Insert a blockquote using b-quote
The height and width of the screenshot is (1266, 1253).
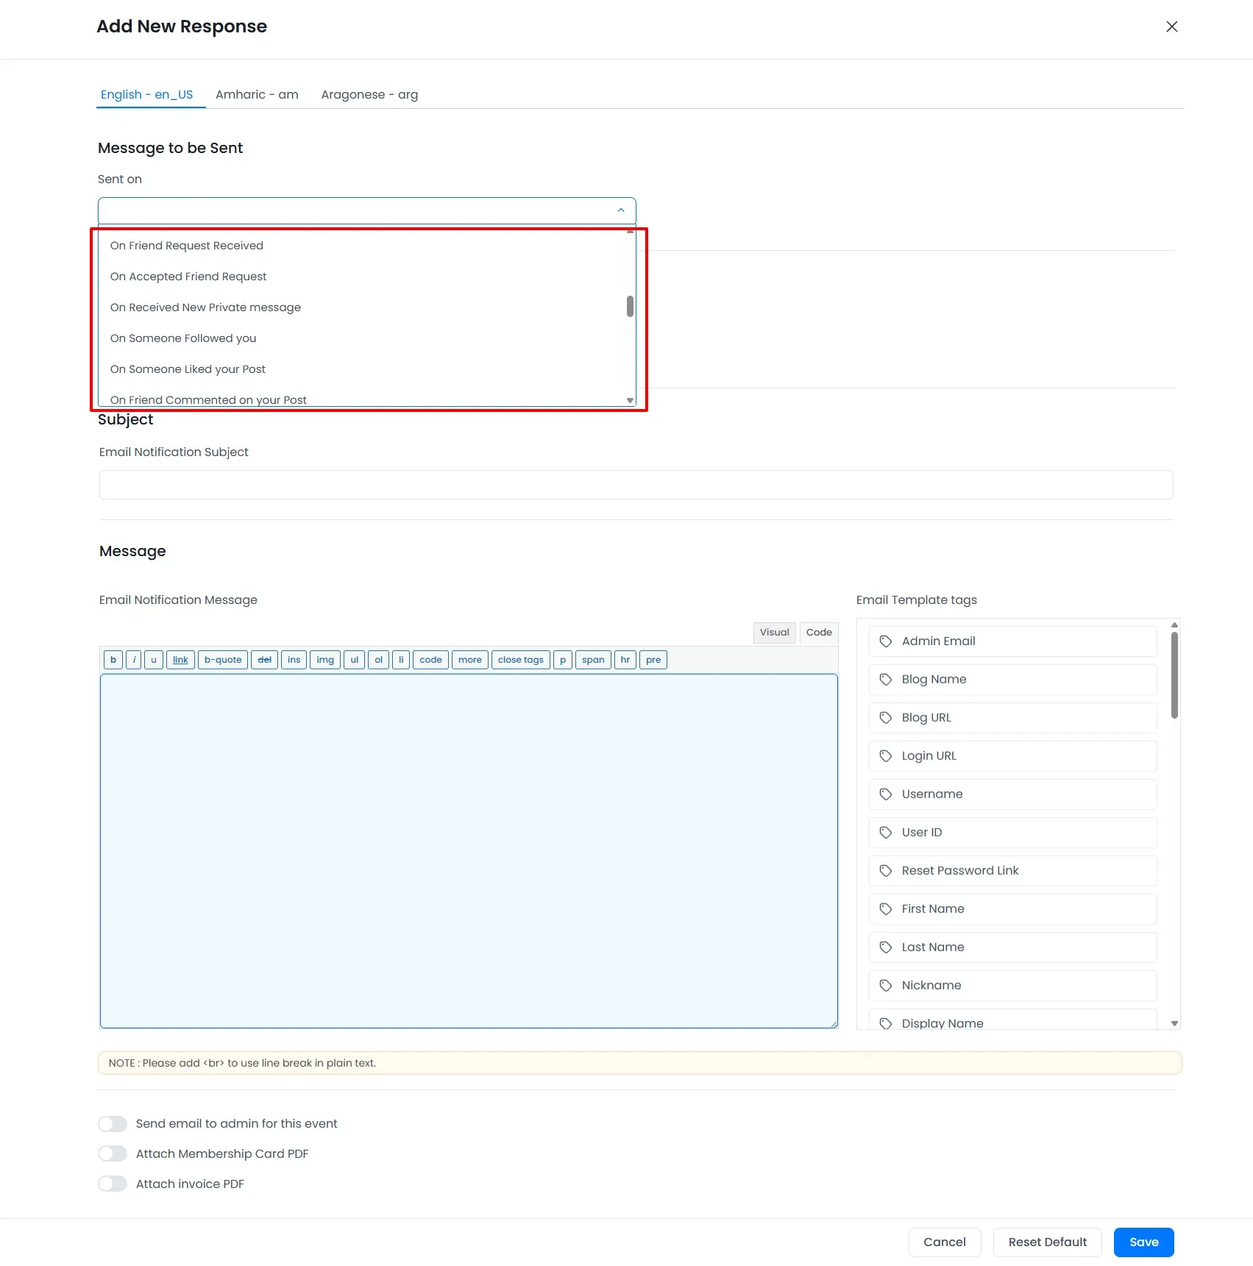click(x=222, y=660)
